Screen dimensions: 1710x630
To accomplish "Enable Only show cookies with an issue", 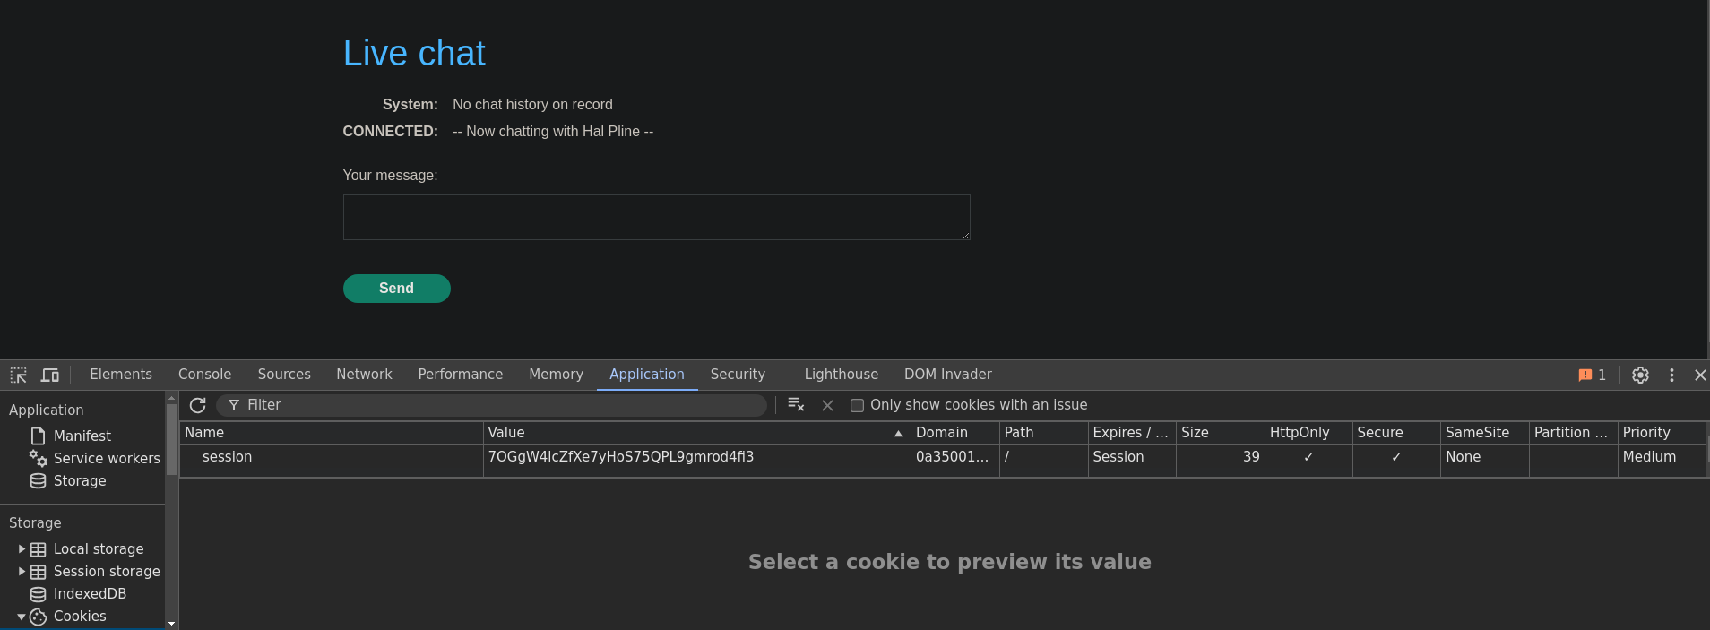I will click(857, 405).
